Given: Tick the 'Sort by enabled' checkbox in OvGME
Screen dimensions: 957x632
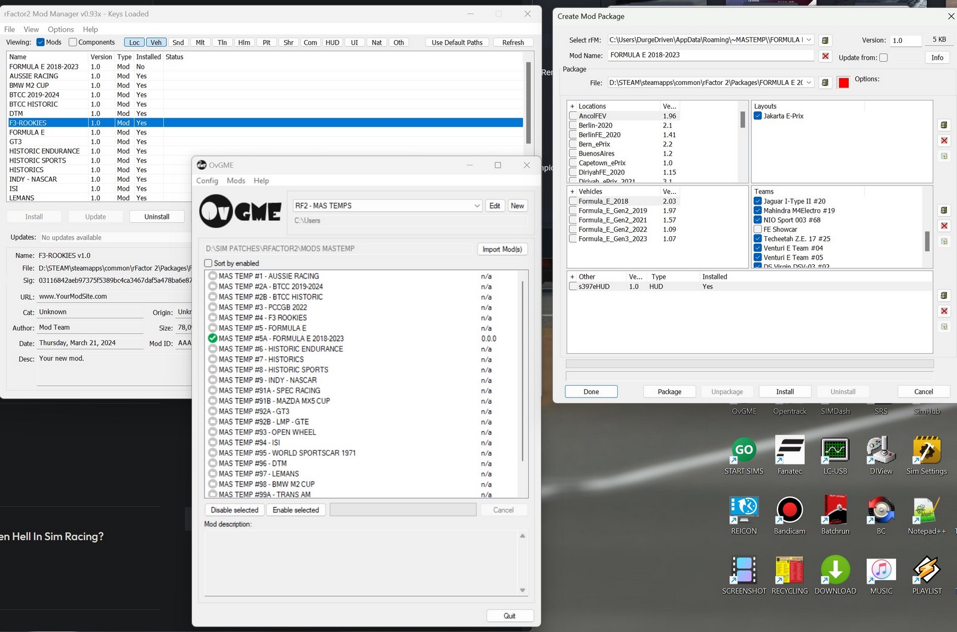Looking at the screenshot, I should coord(209,263).
